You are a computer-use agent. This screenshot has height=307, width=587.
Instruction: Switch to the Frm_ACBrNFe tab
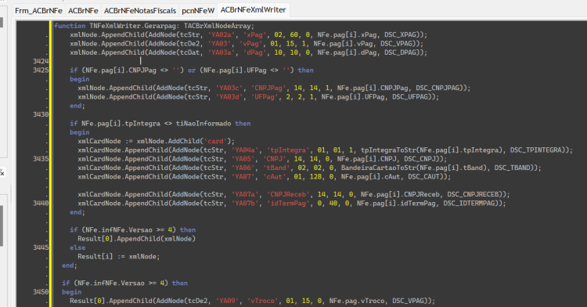point(38,10)
